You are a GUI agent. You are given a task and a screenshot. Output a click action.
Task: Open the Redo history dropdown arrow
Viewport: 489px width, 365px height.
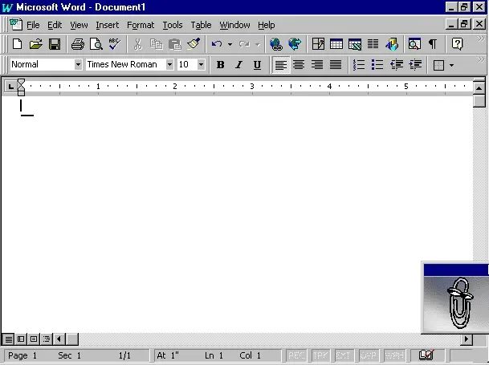pos(258,44)
